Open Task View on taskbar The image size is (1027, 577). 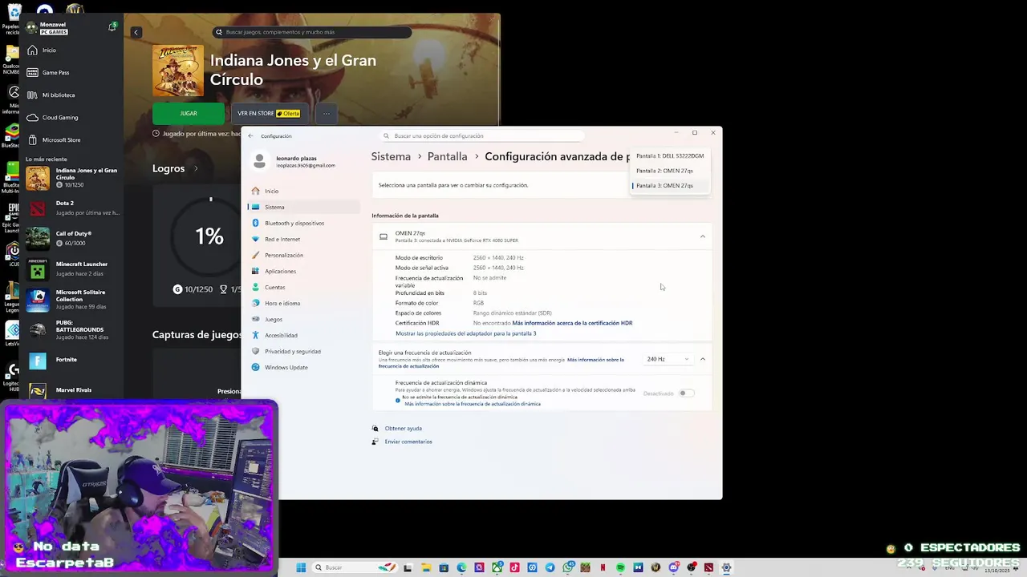pos(408,567)
